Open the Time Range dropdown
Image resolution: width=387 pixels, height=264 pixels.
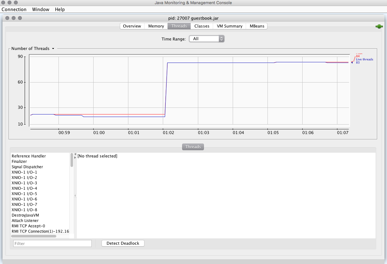tap(207, 39)
